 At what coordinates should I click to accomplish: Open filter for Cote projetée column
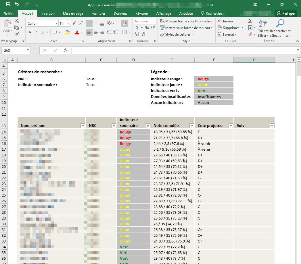pyautogui.click(x=231, y=126)
